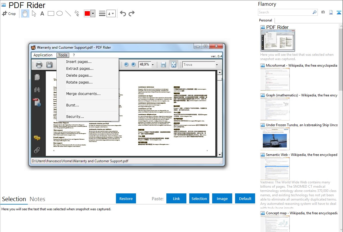This screenshot has height=232, width=343.
Task: Click the Under Frozen Tundra title
Action: 302,125
